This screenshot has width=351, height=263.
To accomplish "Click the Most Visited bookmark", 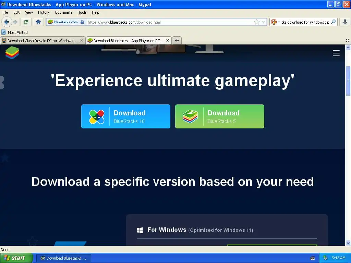I will click(14, 33).
